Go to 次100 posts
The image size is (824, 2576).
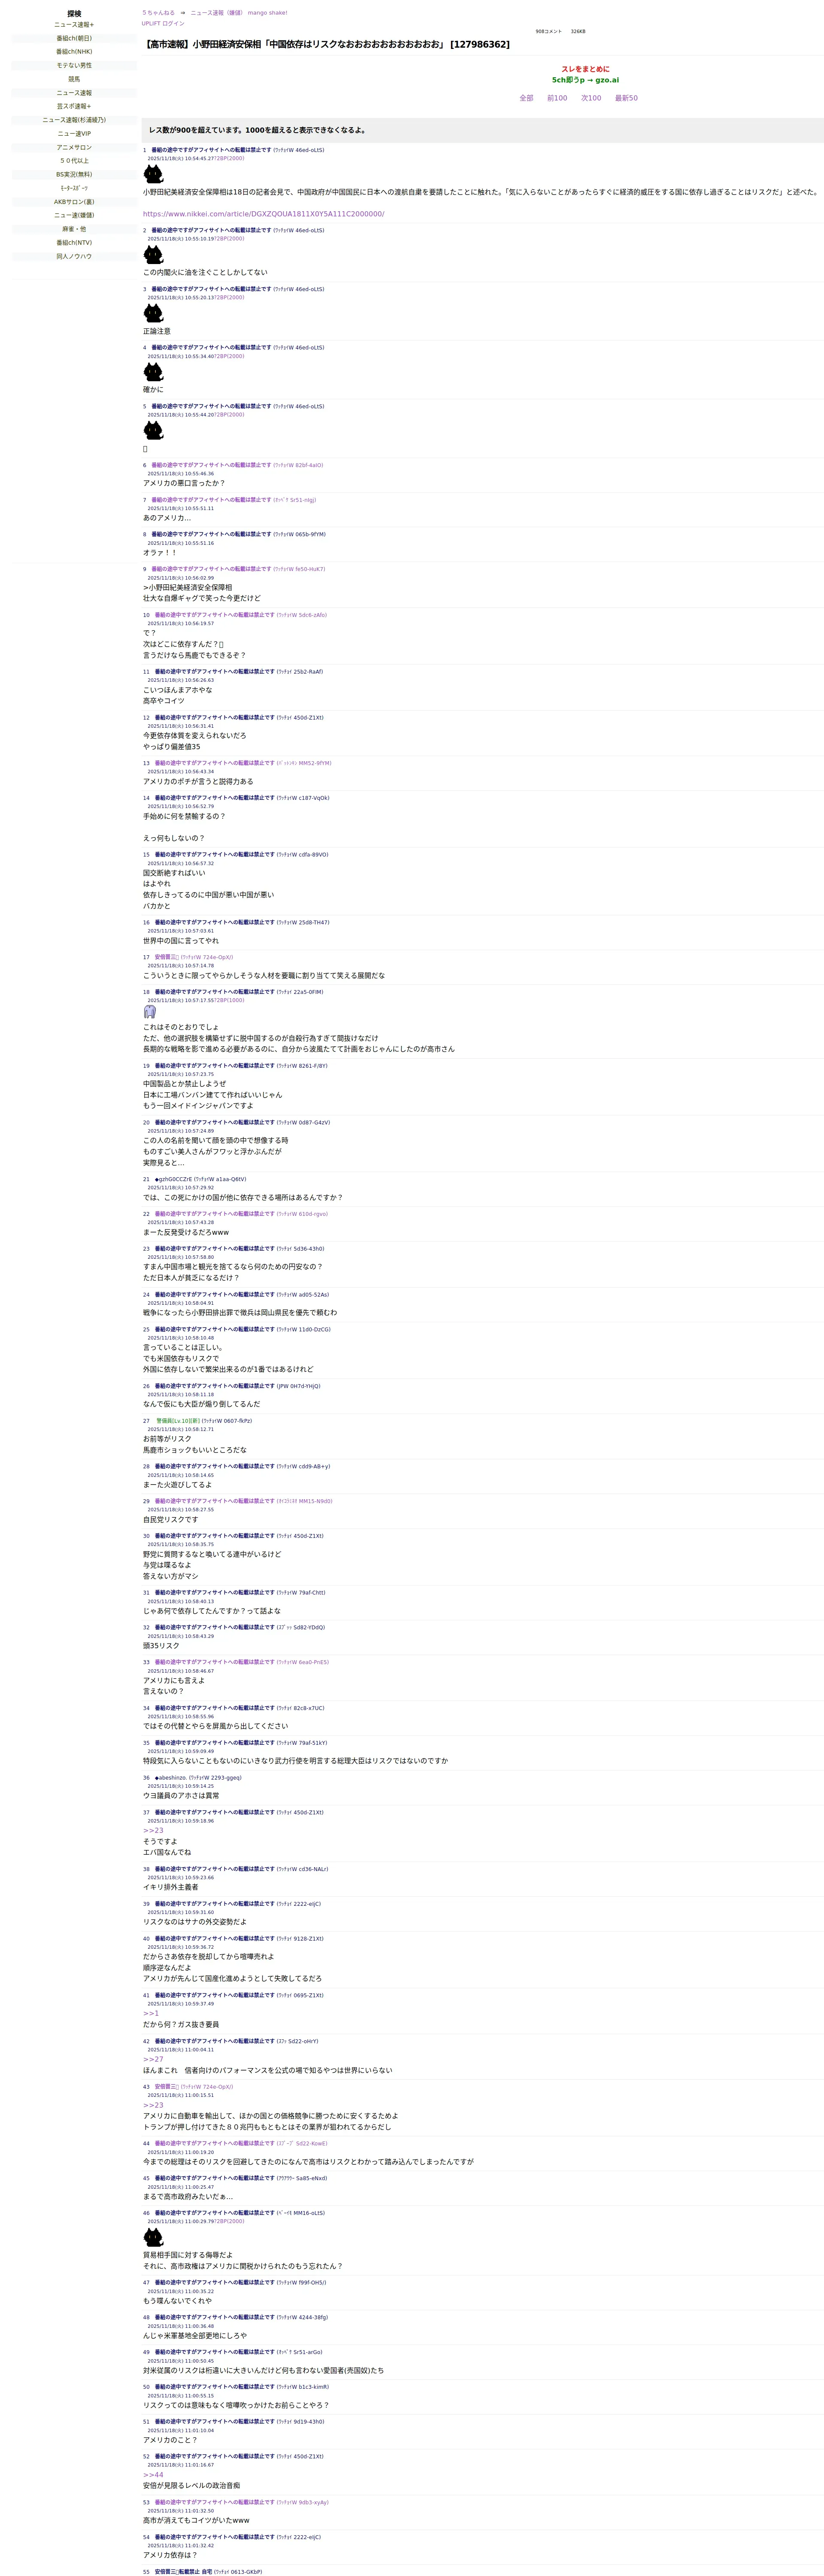[591, 98]
